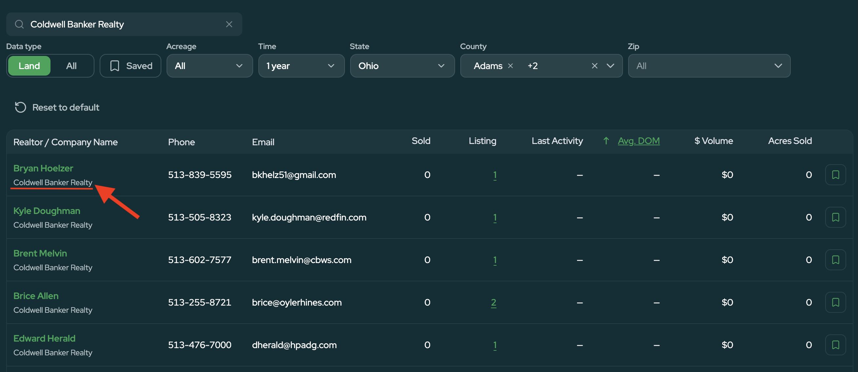
Task: Open Edward Herald's listing count link
Action: [495, 345]
